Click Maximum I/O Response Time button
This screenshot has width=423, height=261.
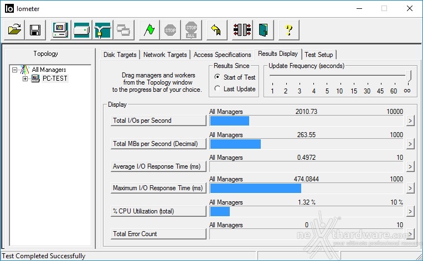[158, 188]
